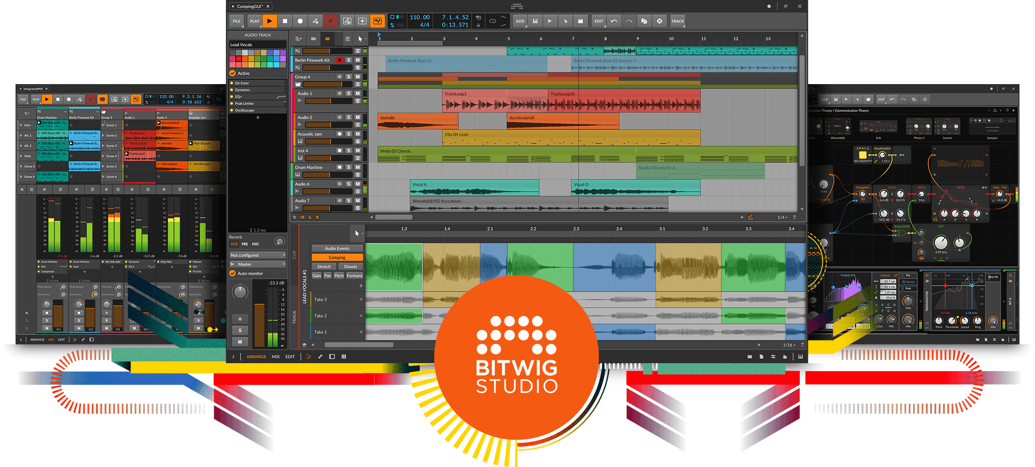Remove Take 1 with its X
This screenshot has height=467, width=1035.
[x=361, y=332]
